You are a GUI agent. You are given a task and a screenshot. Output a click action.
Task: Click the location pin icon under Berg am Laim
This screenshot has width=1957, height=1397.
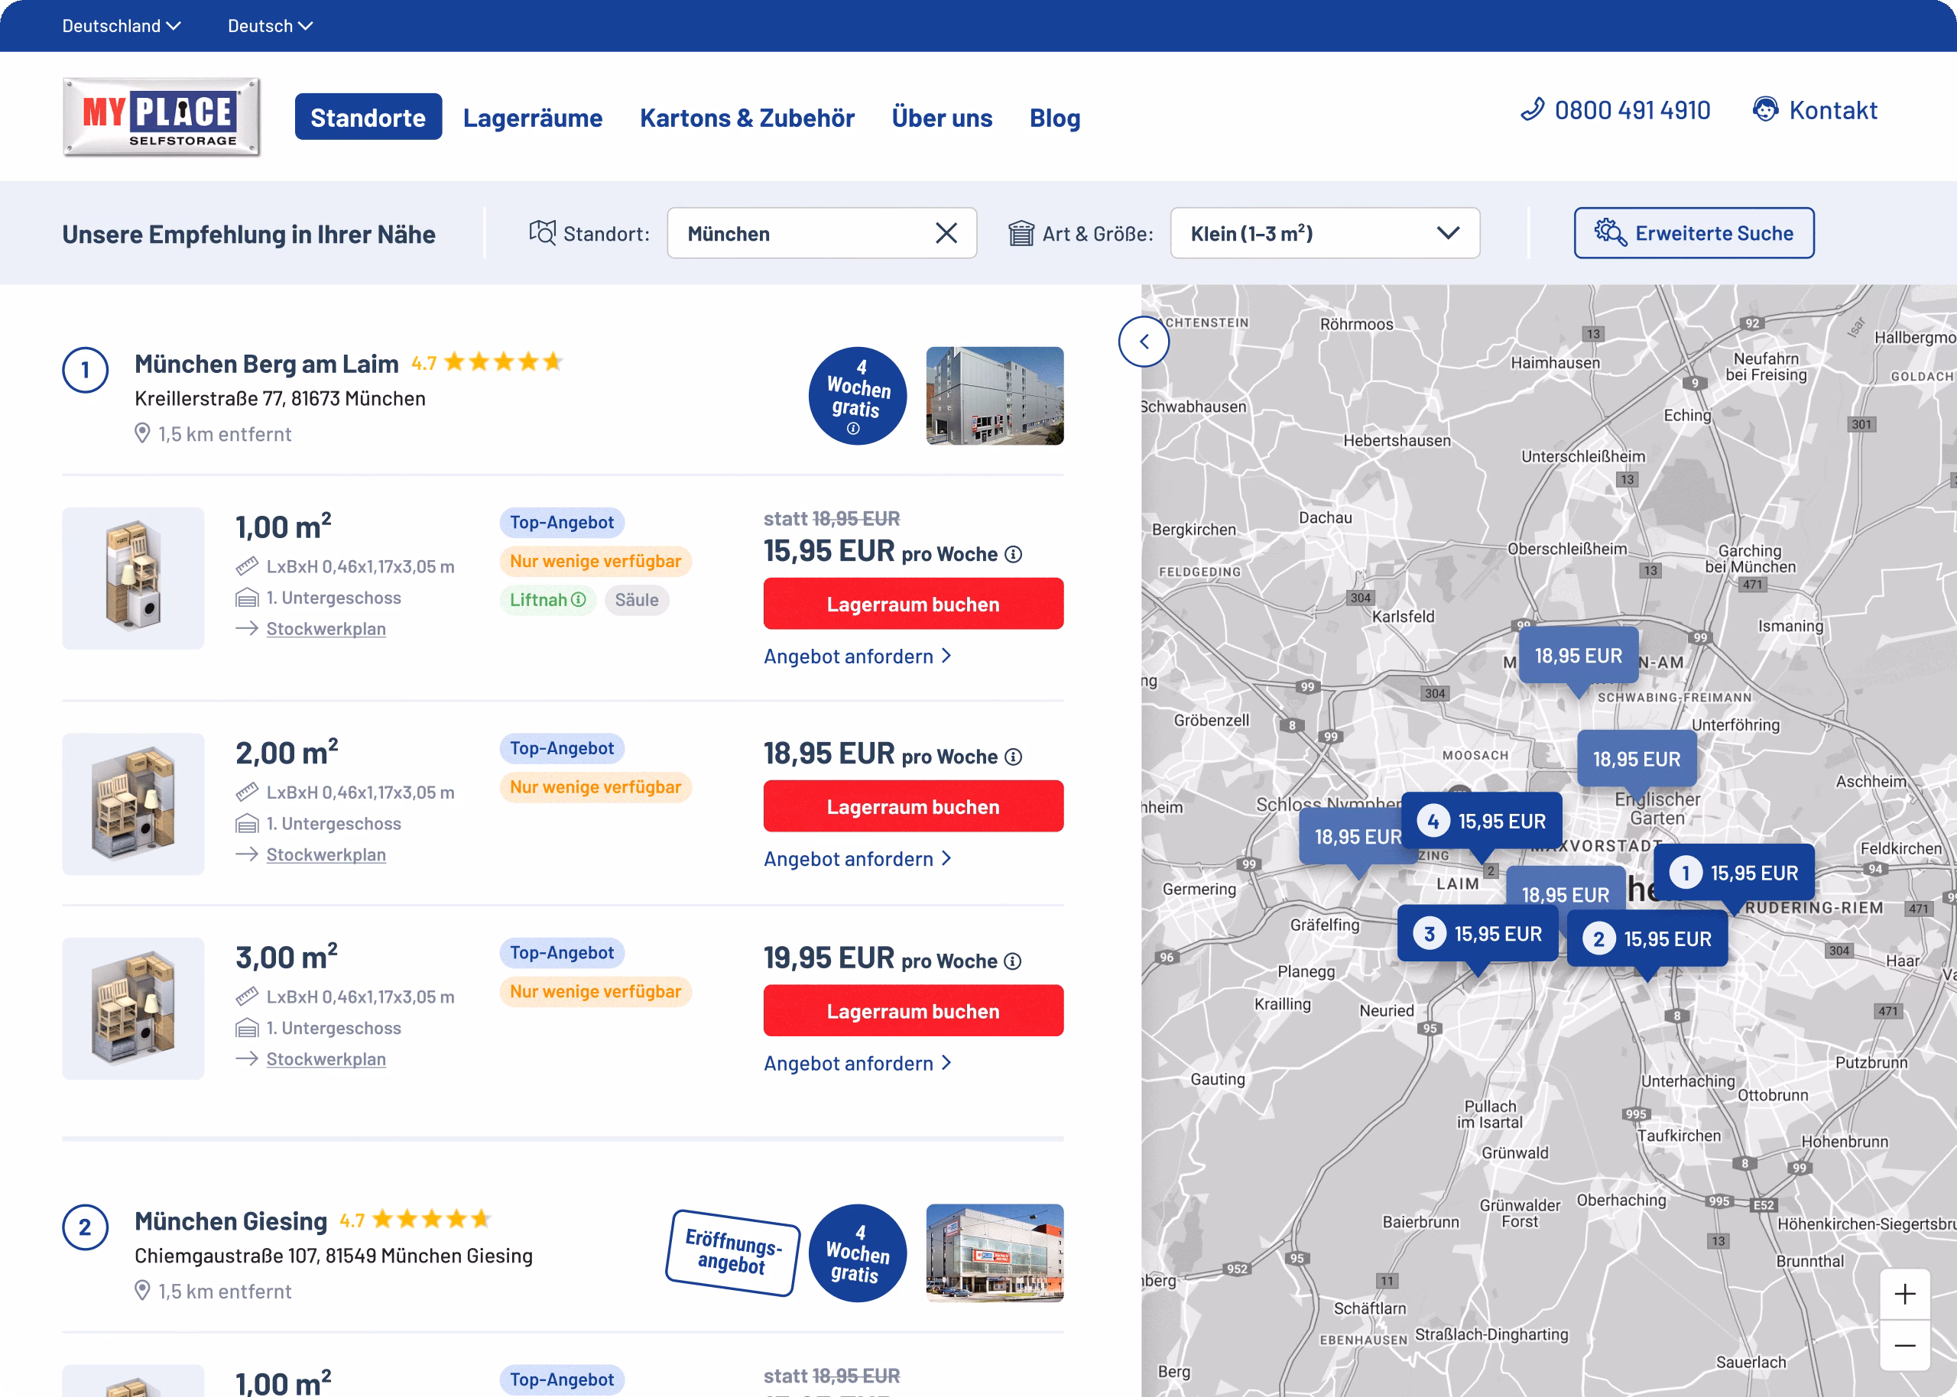click(x=143, y=433)
